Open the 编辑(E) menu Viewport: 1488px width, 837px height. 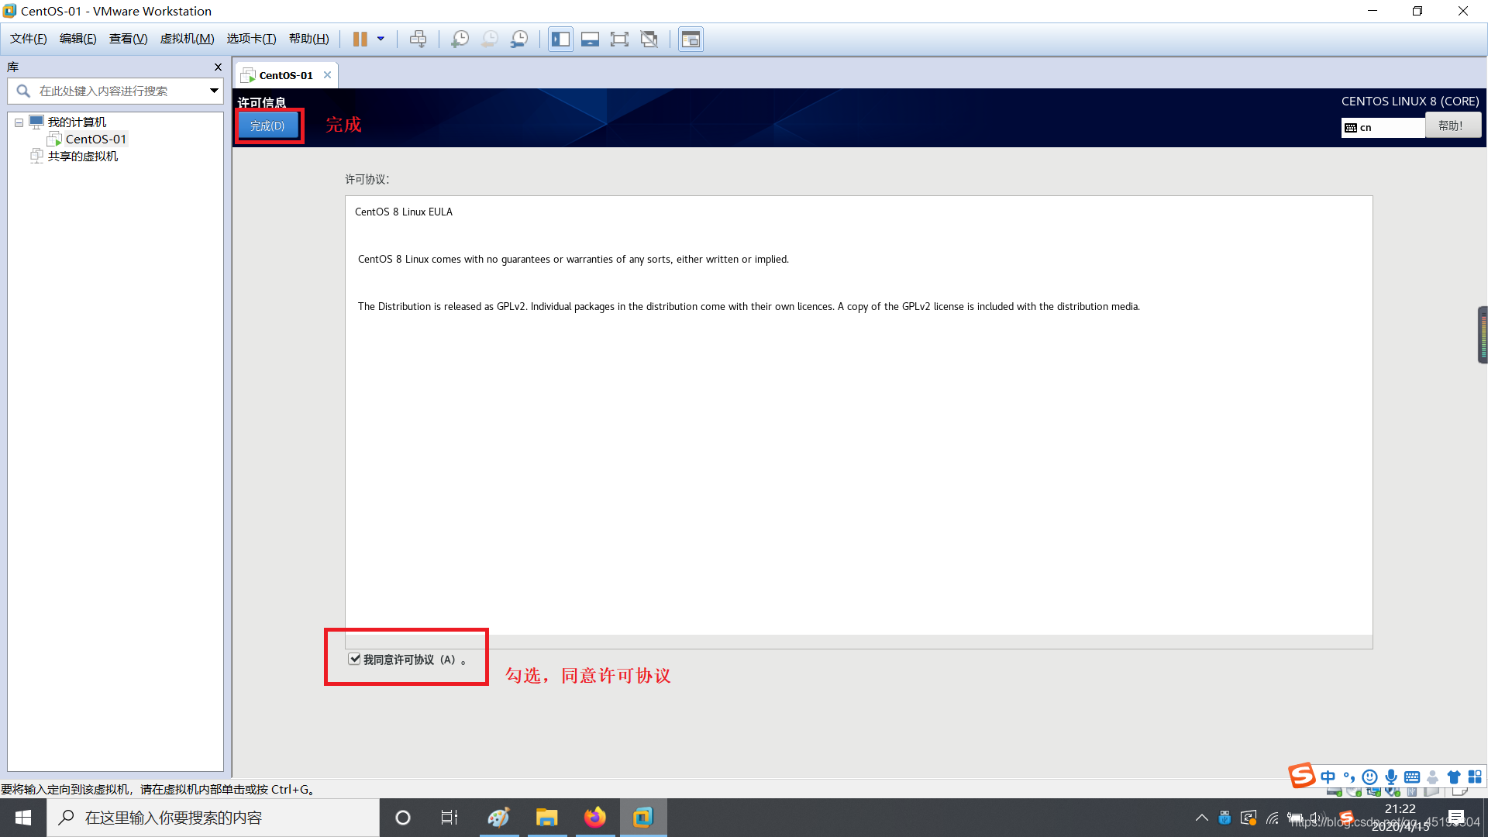click(78, 39)
